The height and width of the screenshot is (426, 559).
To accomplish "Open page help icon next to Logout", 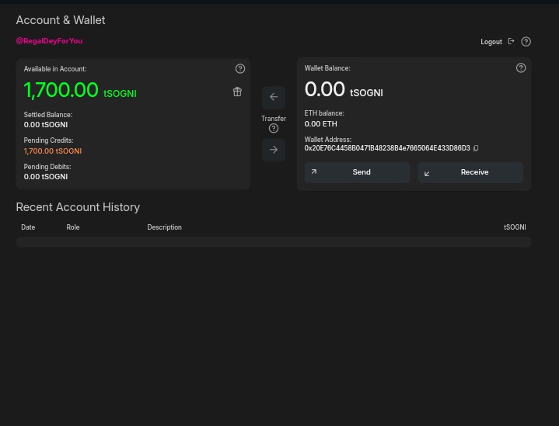I will click(526, 42).
